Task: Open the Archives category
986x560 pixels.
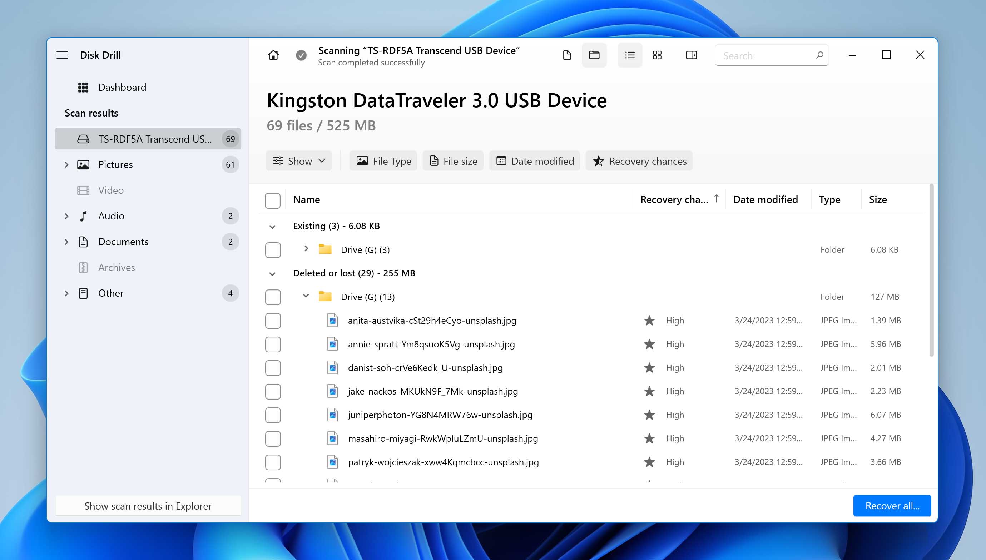Action: 148,268
